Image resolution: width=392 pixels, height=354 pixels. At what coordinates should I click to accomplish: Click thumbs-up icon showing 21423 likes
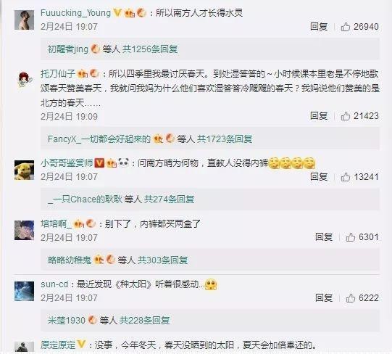click(346, 116)
